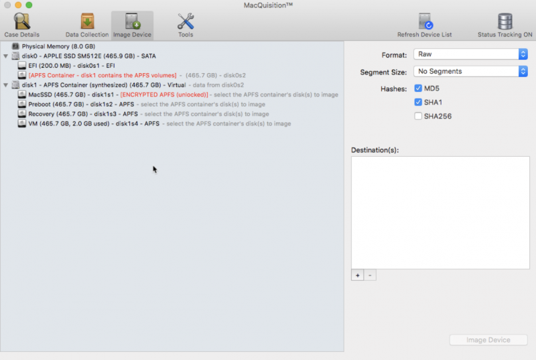This screenshot has width=536, height=360.
Task: Uncheck the MD5 hash checkbox
Action: coord(418,88)
